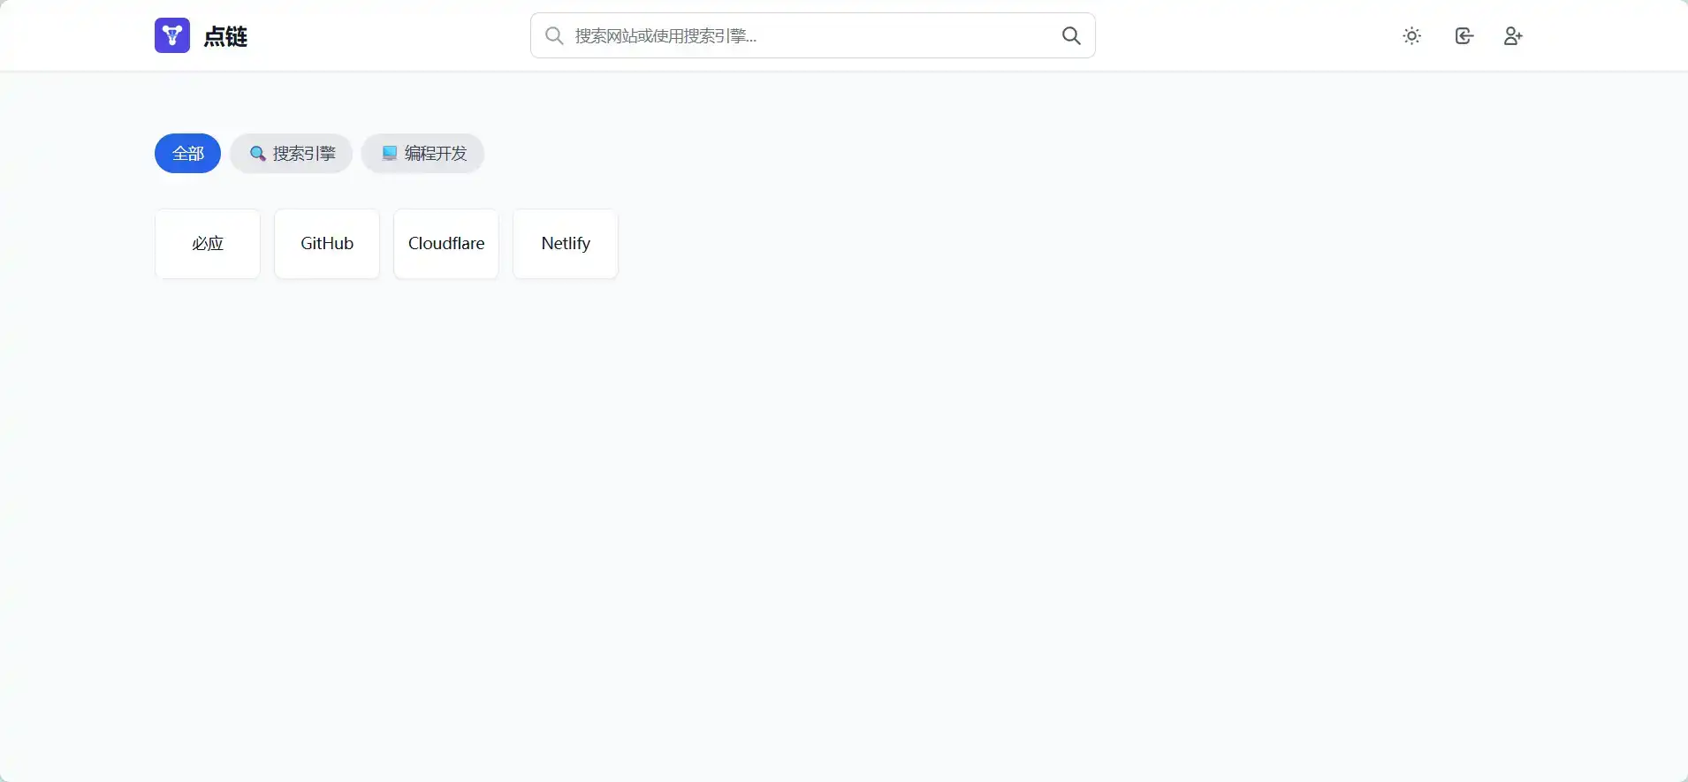
Task: Select the 全部 category tab
Action: [x=187, y=153]
